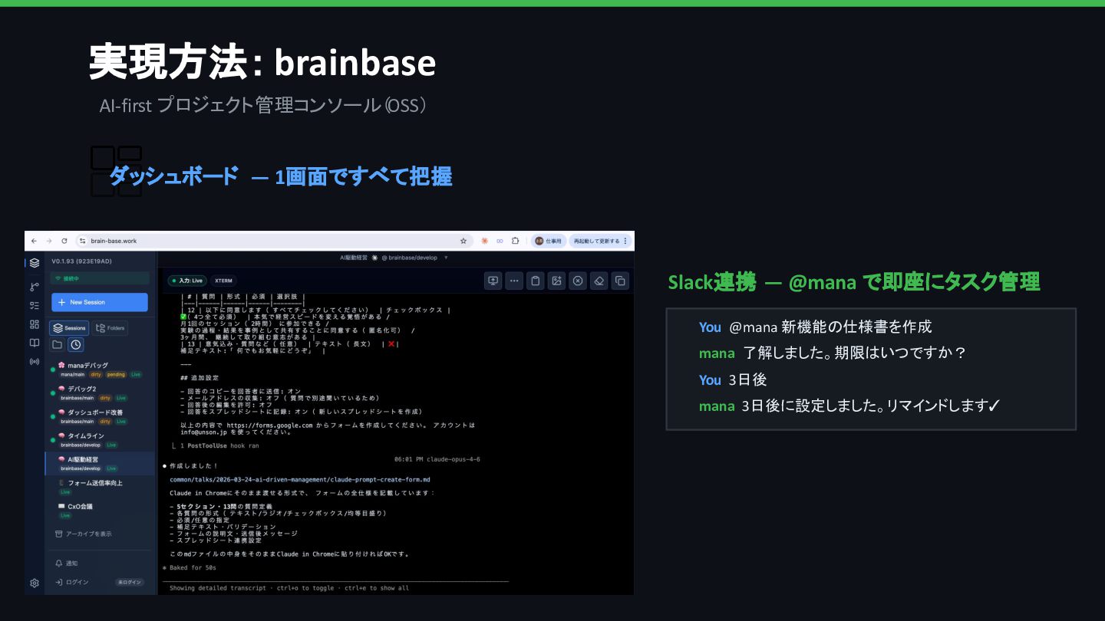Select the デバッグ2 session
This screenshot has height=621, width=1105.
(x=100, y=393)
